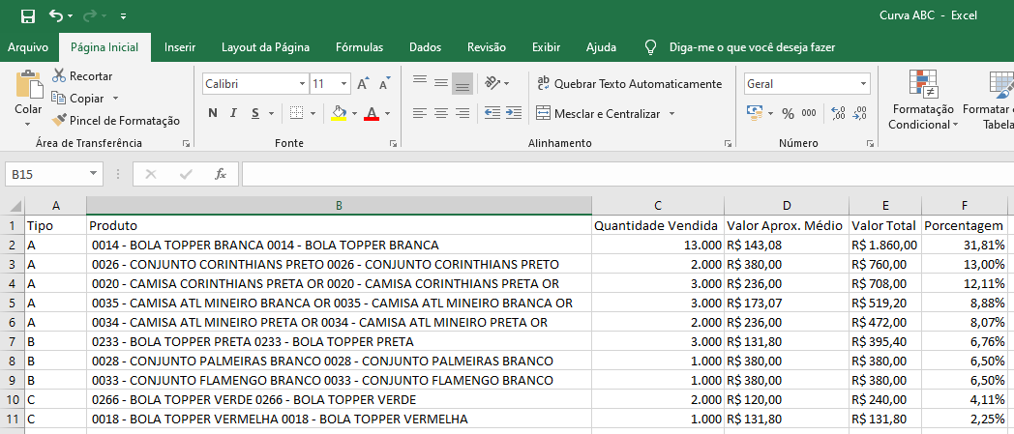Click the Save icon in the title bar

pyautogui.click(x=27, y=15)
